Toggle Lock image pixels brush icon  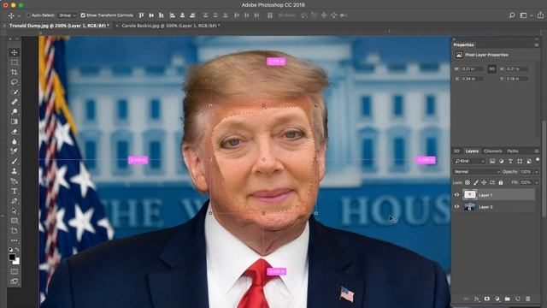476,182
